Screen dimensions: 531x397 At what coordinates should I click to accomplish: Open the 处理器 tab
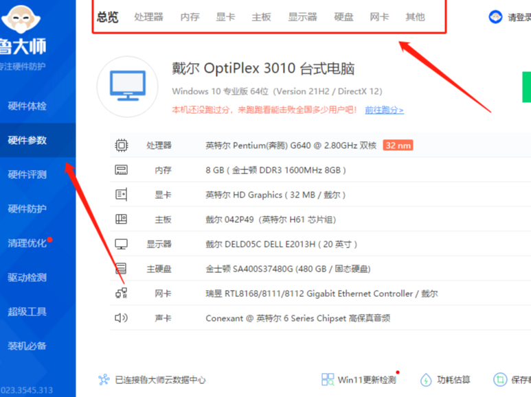148,17
